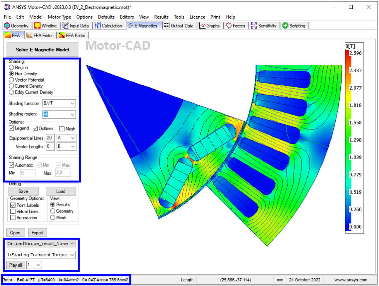379x286 pixels.
Task: Toggle the Outlines checkbox
Action: click(x=35, y=128)
